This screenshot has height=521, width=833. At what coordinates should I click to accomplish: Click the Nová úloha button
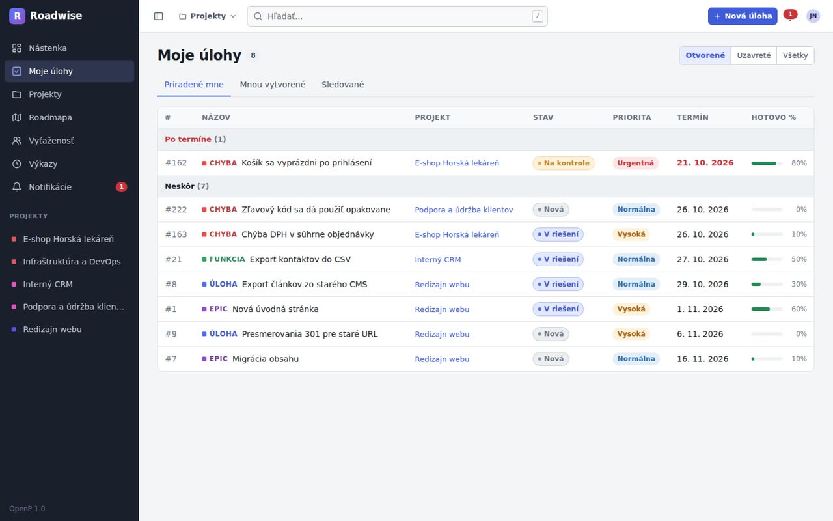[x=743, y=16]
